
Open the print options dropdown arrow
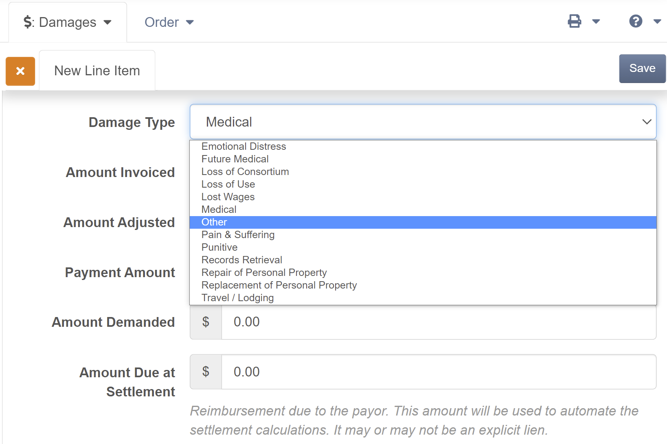point(596,22)
